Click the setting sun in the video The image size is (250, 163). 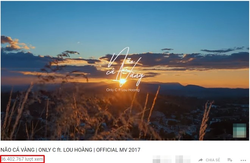click(x=122, y=81)
